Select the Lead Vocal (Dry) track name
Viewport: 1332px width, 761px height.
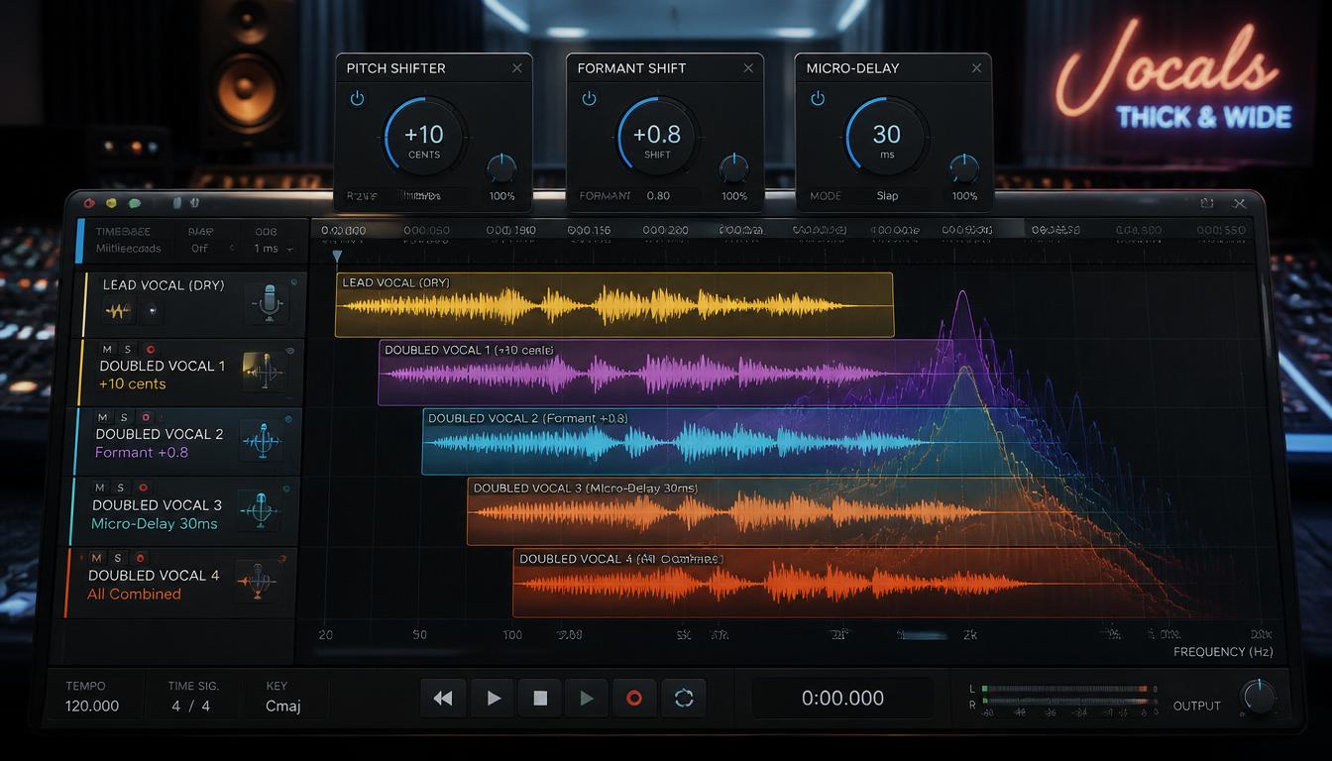[x=164, y=285]
